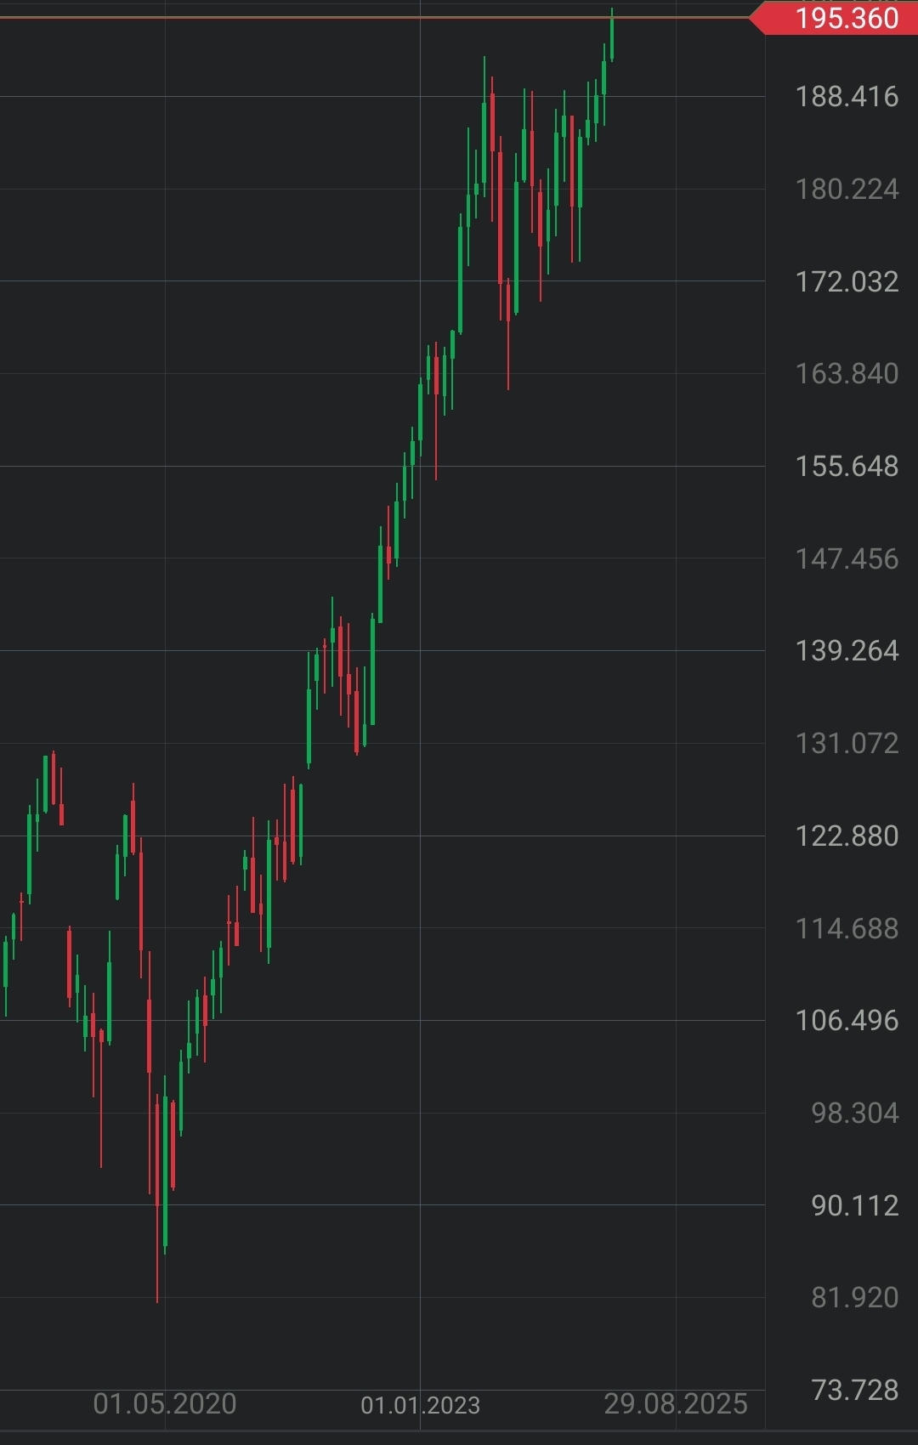Click the 155.648 price axis label
The width and height of the screenshot is (918, 1445).
(x=847, y=466)
